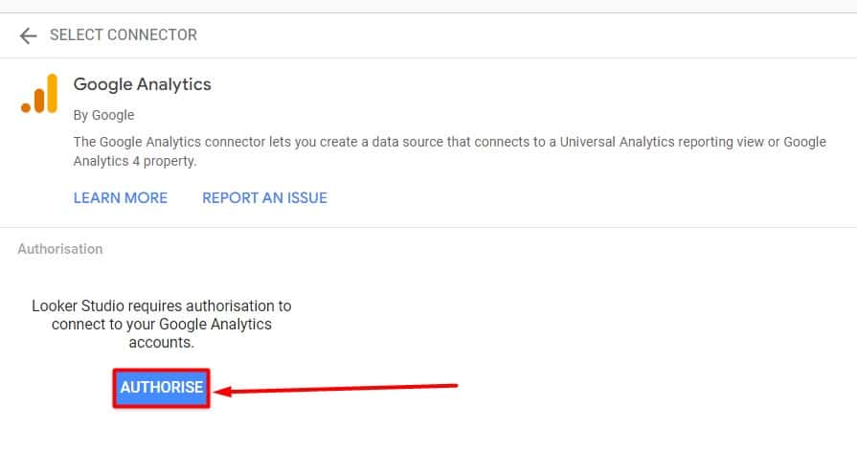The image size is (857, 475).
Task: Open the LEARN MORE link
Action: click(x=121, y=198)
